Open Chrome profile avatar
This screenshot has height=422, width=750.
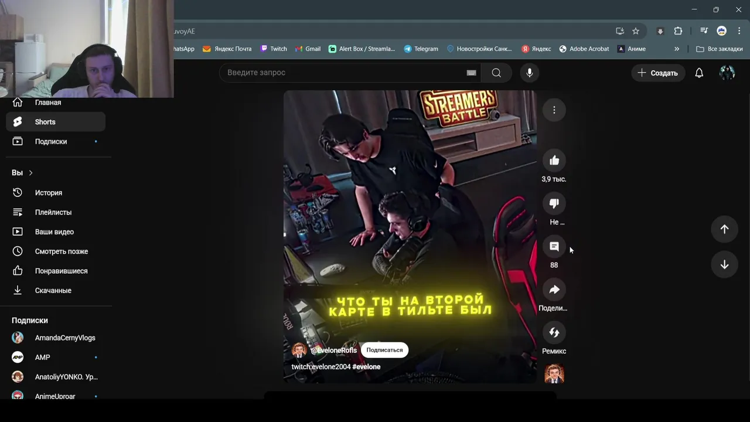click(x=722, y=31)
